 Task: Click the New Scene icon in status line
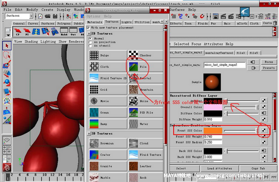pyautogui.click(x=41, y=16)
